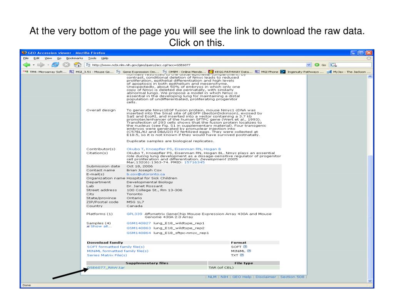Open MyJax - The Jackson bookmark
394x295 pixels.
349,72
